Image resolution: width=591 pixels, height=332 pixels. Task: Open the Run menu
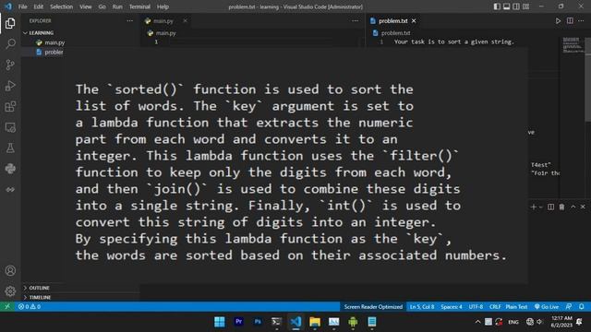(x=117, y=6)
